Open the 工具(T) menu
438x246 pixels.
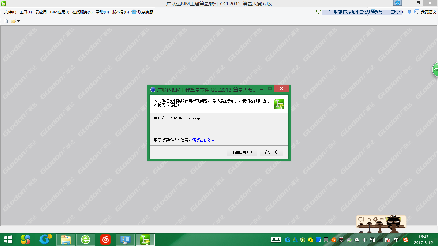tap(26, 12)
